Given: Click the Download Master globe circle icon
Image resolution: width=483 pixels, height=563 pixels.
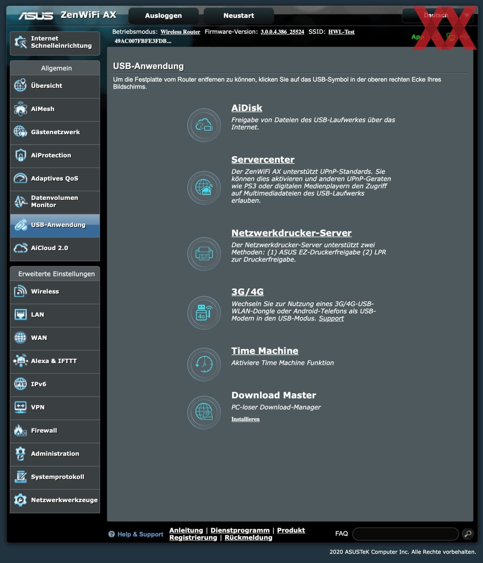Looking at the screenshot, I should (204, 412).
